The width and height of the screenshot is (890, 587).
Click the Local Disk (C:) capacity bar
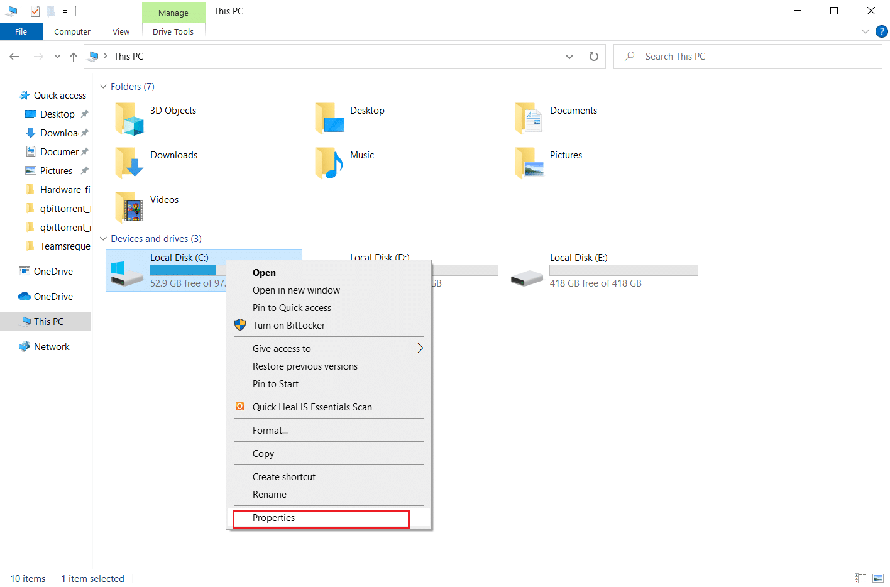coord(187,270)
